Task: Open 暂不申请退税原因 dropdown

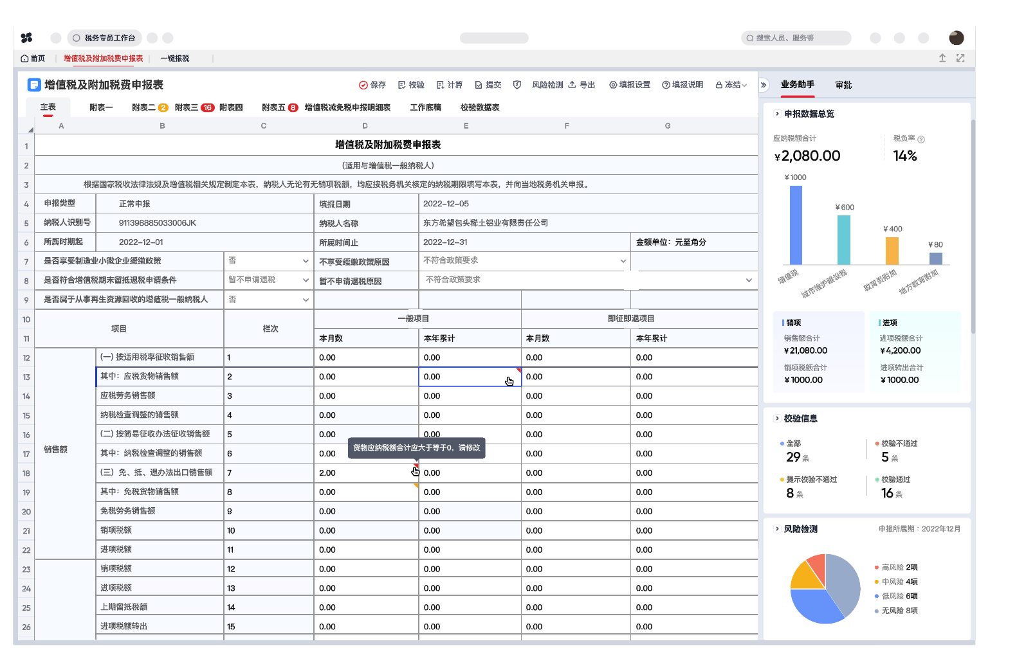Action: (x=588, y=280)
